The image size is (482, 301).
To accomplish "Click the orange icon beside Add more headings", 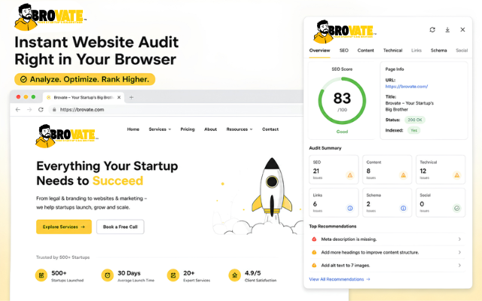I will click(x=314, y=252).
